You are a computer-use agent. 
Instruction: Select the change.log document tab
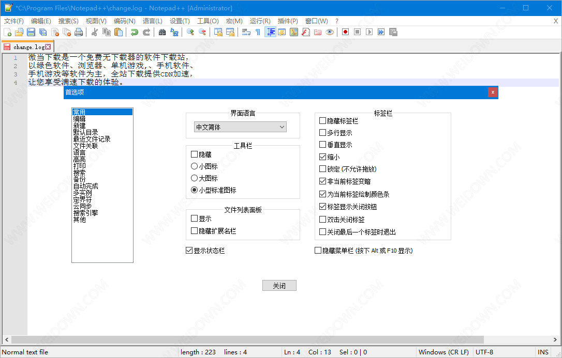[27, 47]
